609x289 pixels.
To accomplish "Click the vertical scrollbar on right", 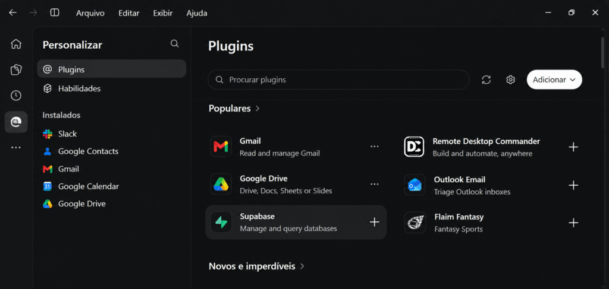I will pyautogui.click(x=603, y=52).
